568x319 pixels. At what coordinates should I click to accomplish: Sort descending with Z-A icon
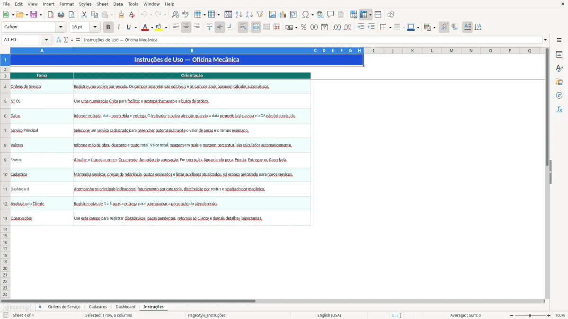(x=249, y=15)
